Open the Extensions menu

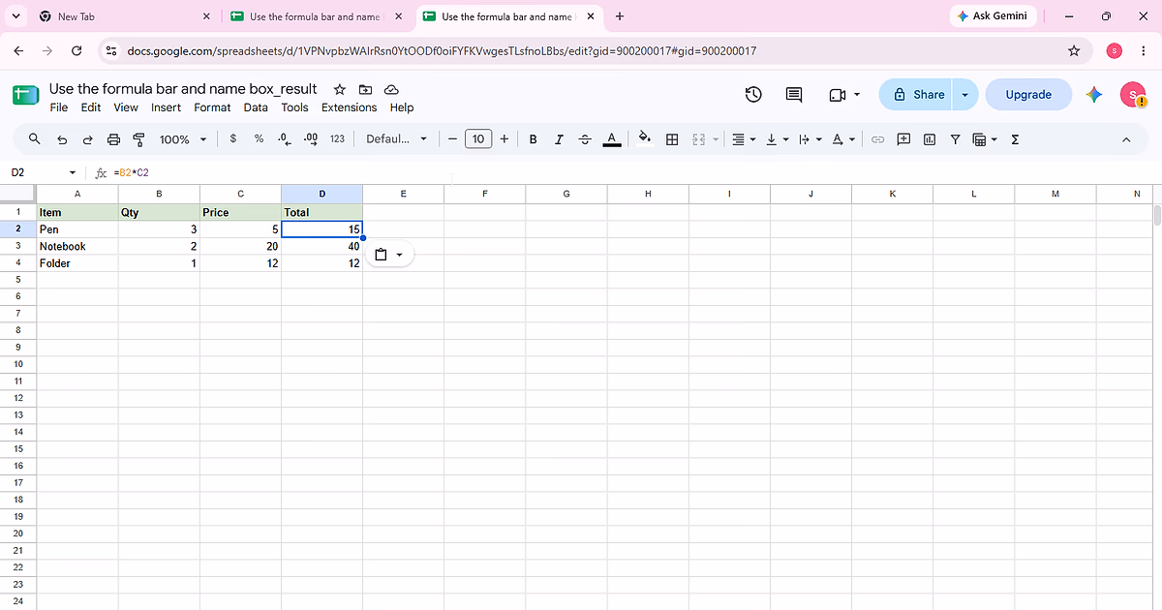[349, 107]
